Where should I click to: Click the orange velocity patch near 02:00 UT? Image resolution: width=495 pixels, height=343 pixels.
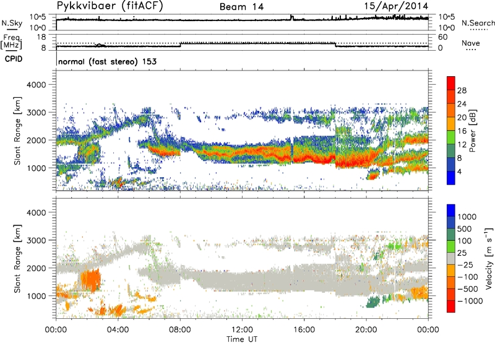pos(90,280)
